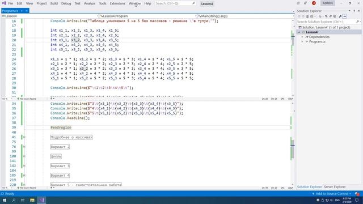Open Windows Start menu
This screenshot has width=363, height=204.
(x=5, y=200)
